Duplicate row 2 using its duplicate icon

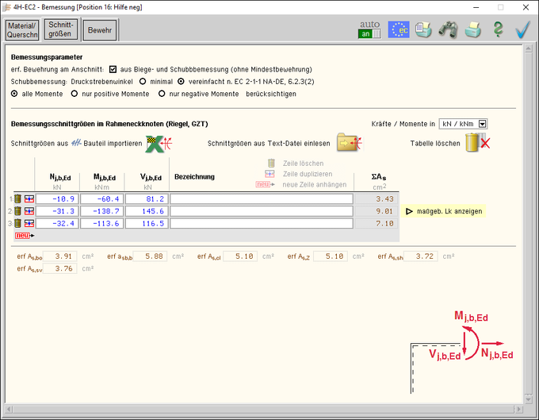tap(29, 211)
